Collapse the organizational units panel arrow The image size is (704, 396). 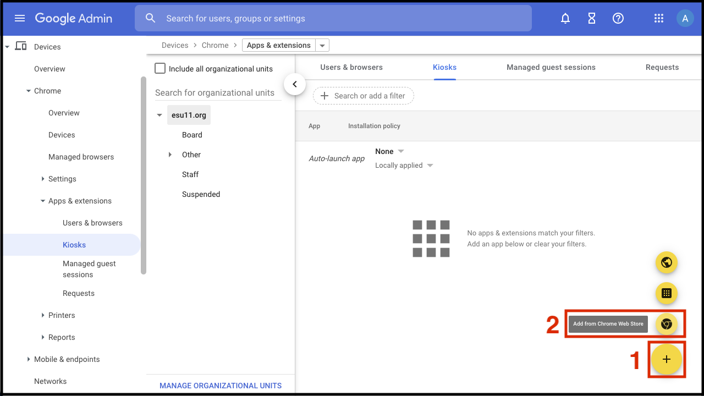(295, 84)
